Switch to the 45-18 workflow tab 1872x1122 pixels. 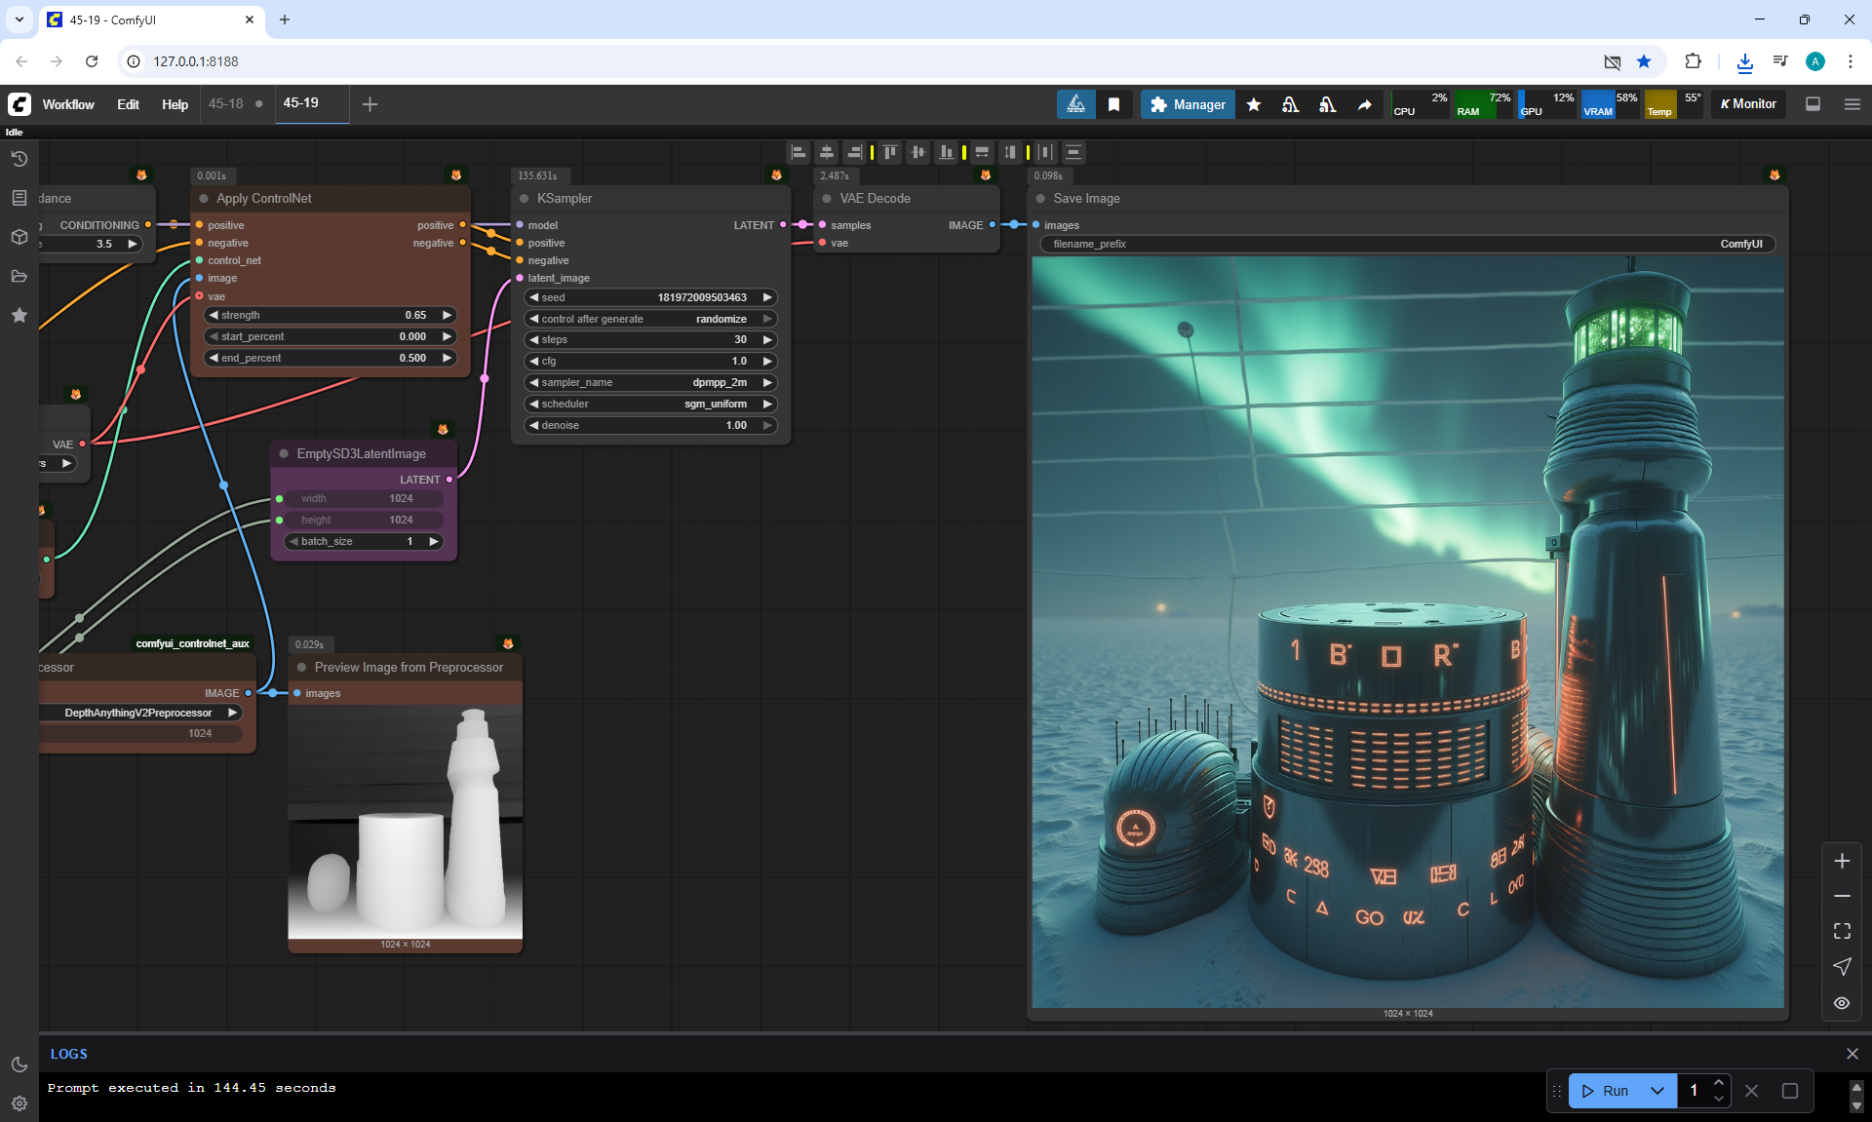coord(225,103)
